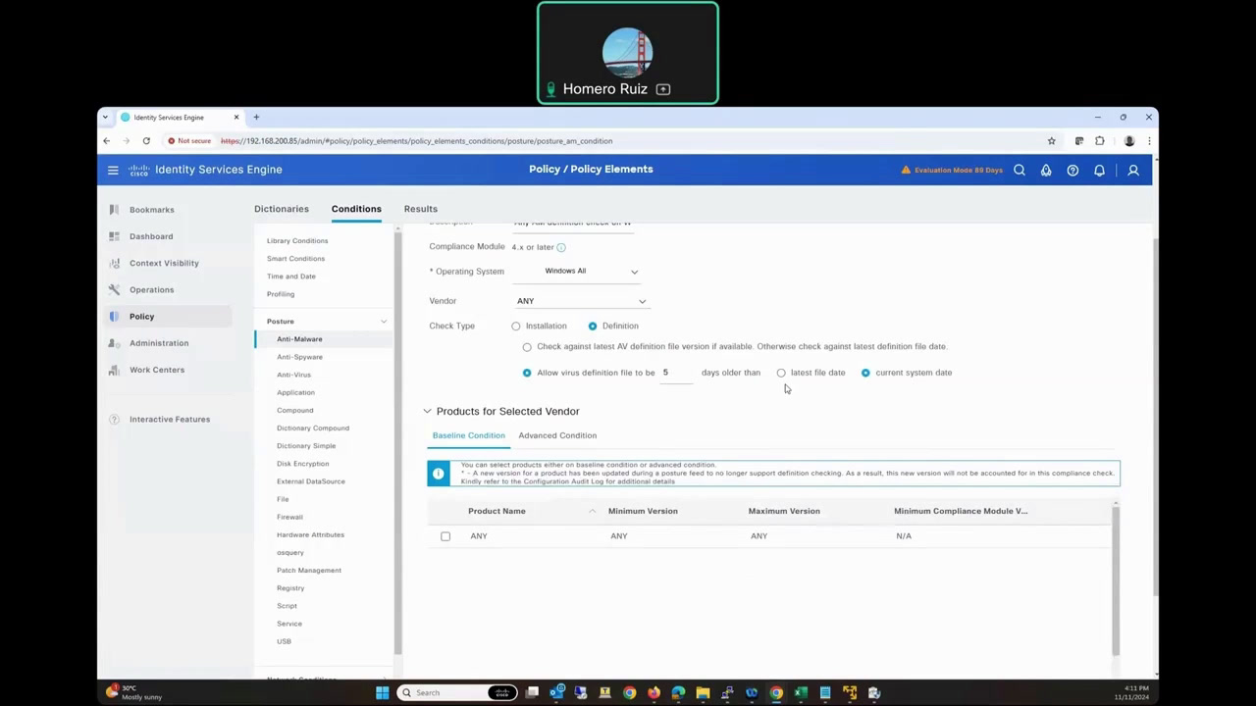The width and height of the screenshot is (1256, 706).
Task: Collapse the Posture section chevron
Action: coord(384,322)
